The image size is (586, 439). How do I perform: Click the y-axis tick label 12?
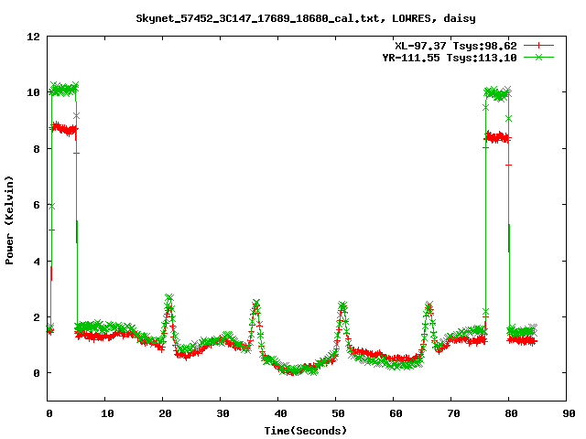(x=33, y=37)
